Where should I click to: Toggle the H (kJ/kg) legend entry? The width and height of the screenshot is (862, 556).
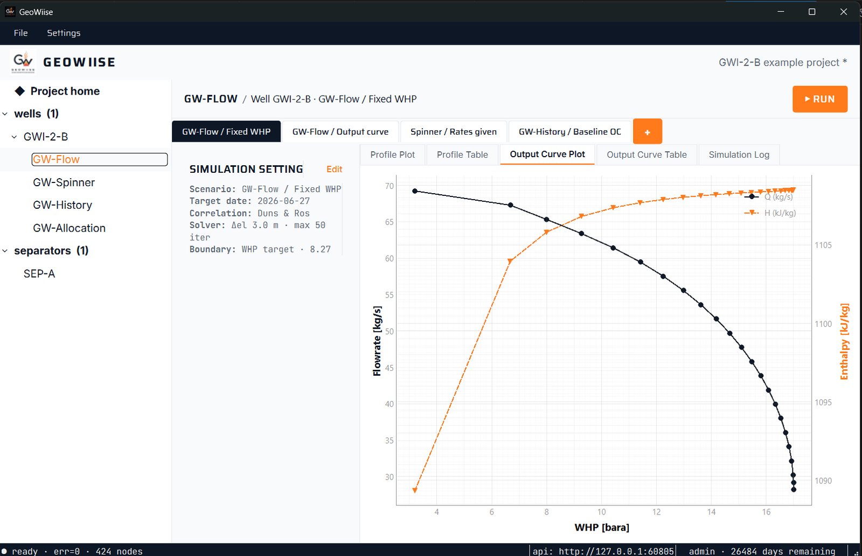[x=770, y=213]
